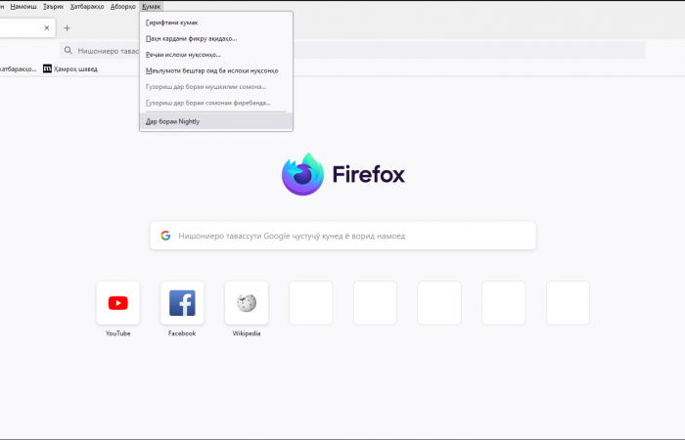Choose 'Маълумоти бештар оид ба ислоҳи нуқсонҳо'
The width and height of the screenshot is (685, 440).
(216, 70)
